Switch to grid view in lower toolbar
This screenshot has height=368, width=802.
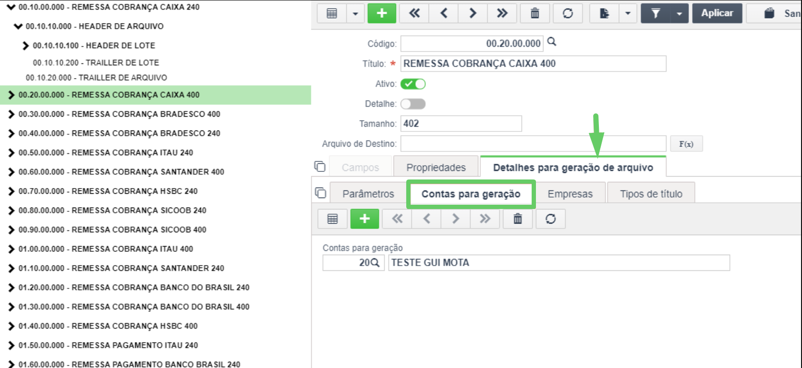tap(333, 219)
